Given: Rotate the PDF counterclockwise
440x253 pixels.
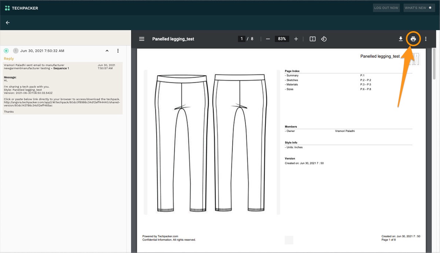Looking at the screenshot, I should (324, 39).
